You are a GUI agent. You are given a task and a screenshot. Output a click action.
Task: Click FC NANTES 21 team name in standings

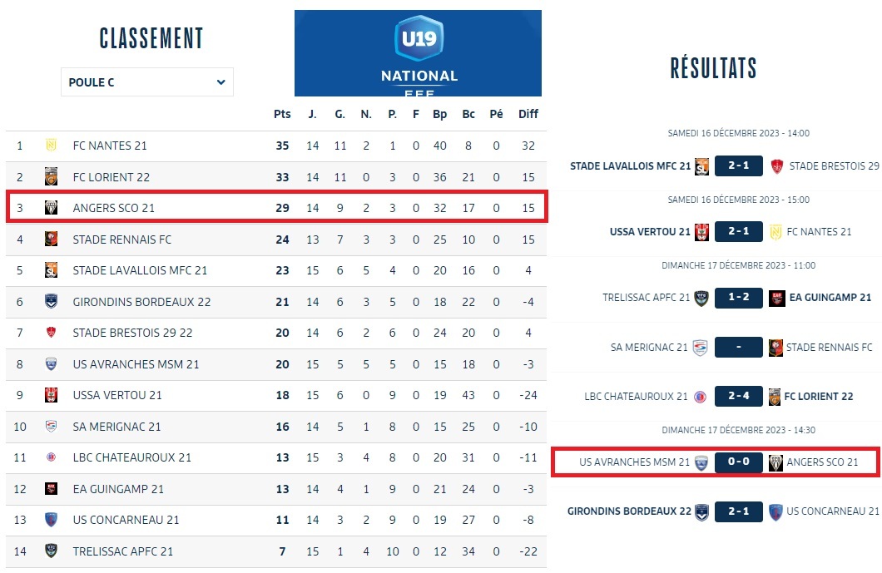tap(110, 146)
